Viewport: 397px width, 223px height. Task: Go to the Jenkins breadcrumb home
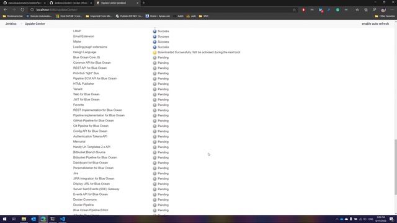tap(11, 24)
